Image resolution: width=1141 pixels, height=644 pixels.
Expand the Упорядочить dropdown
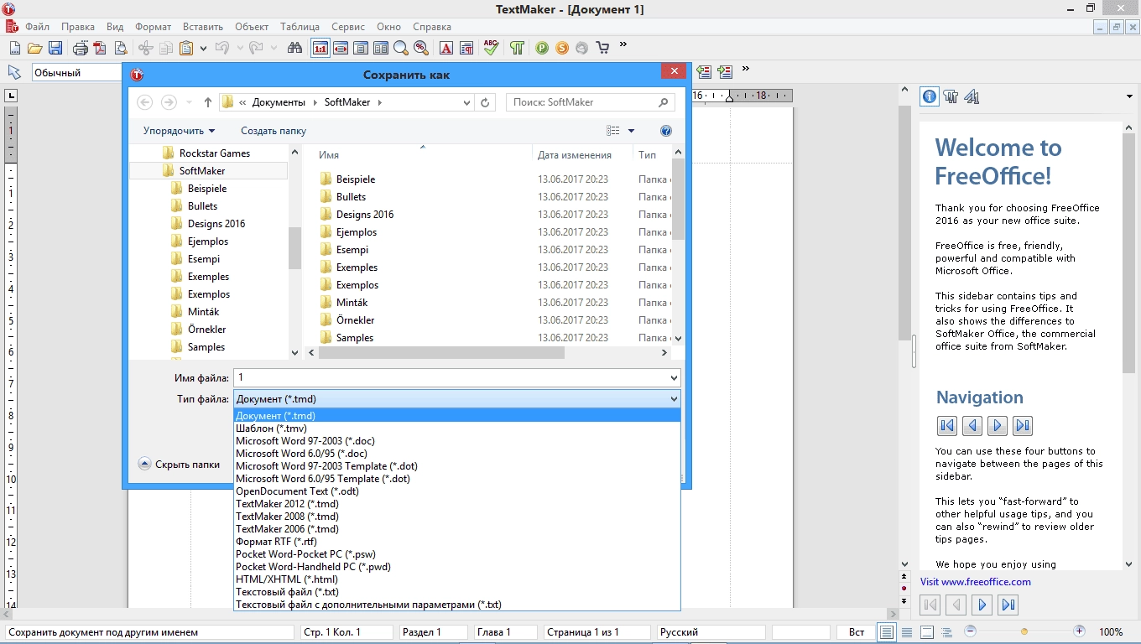point(179,131)
